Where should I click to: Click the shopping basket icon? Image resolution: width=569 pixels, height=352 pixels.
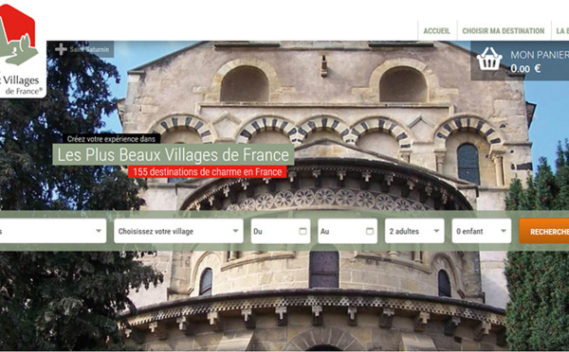(x=489, y=59)
